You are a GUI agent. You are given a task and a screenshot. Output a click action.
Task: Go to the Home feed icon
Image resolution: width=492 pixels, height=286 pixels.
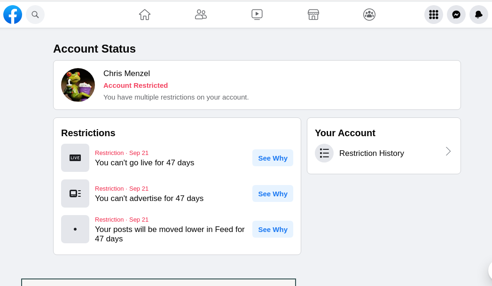(x=145, y=15)
